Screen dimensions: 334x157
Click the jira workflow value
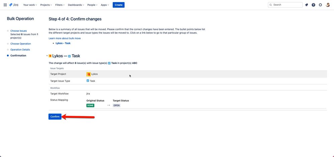[88, 93]
